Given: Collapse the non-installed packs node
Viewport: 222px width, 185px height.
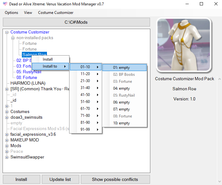Looking at the screenshot, I should point(13,38).
